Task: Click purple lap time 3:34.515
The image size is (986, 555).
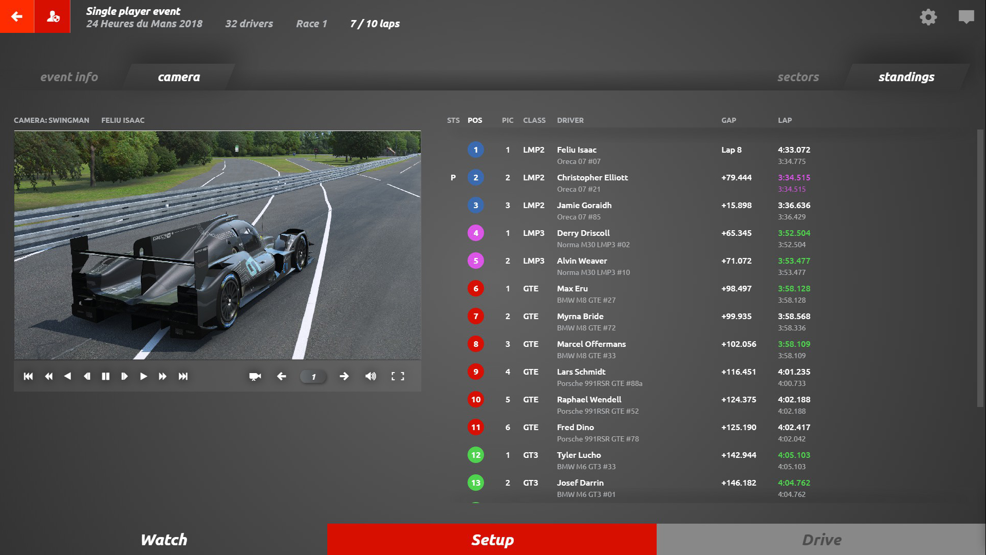Action: (794, 178)
